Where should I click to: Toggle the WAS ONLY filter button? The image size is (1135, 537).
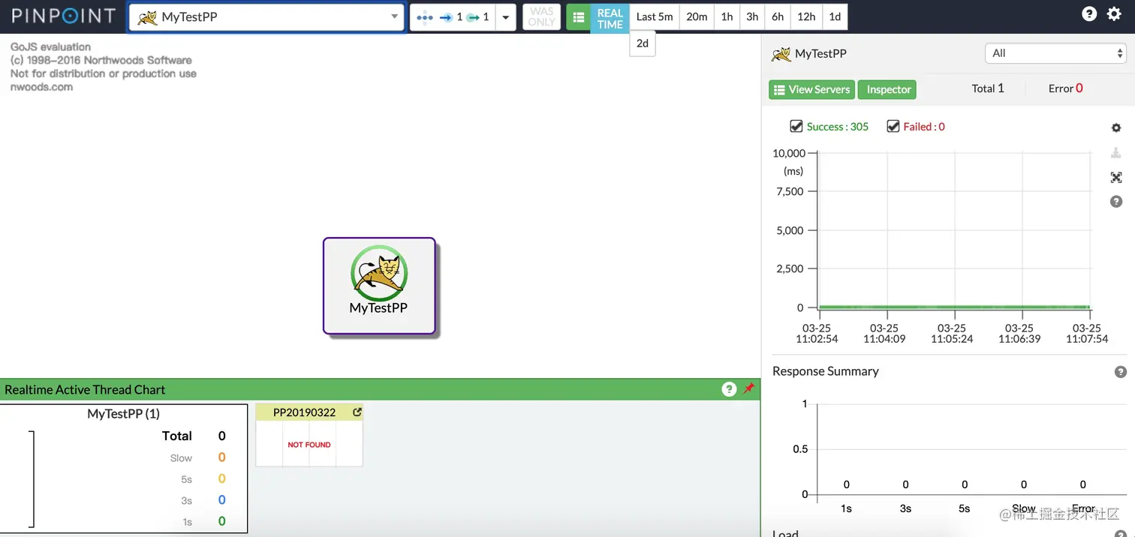[x=541, y=16]
